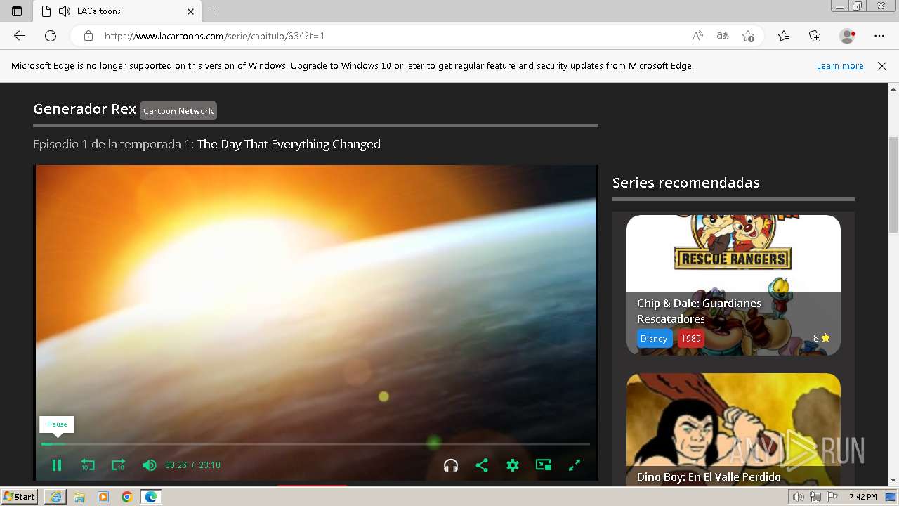Image resolution: width=899 pixels, height=506 pixels.
Task: Click the Disney network badge
Action: [x=653, y=339]
